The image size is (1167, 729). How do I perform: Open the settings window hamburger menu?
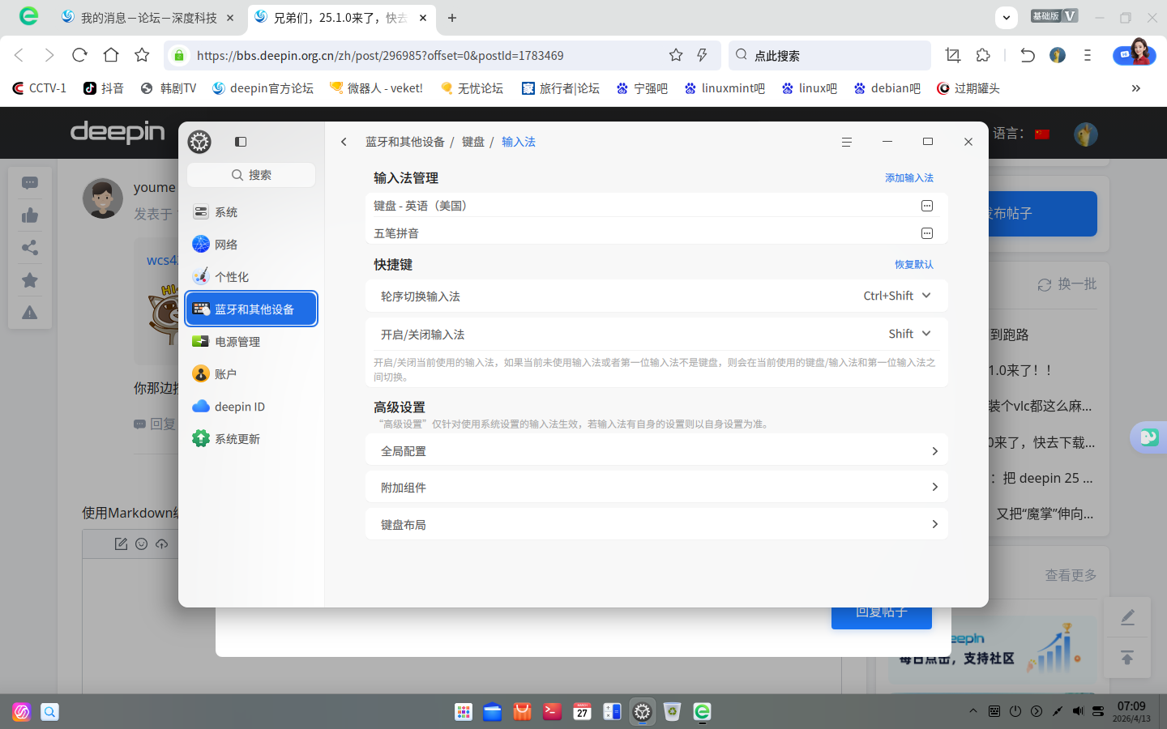pos(847,142)
